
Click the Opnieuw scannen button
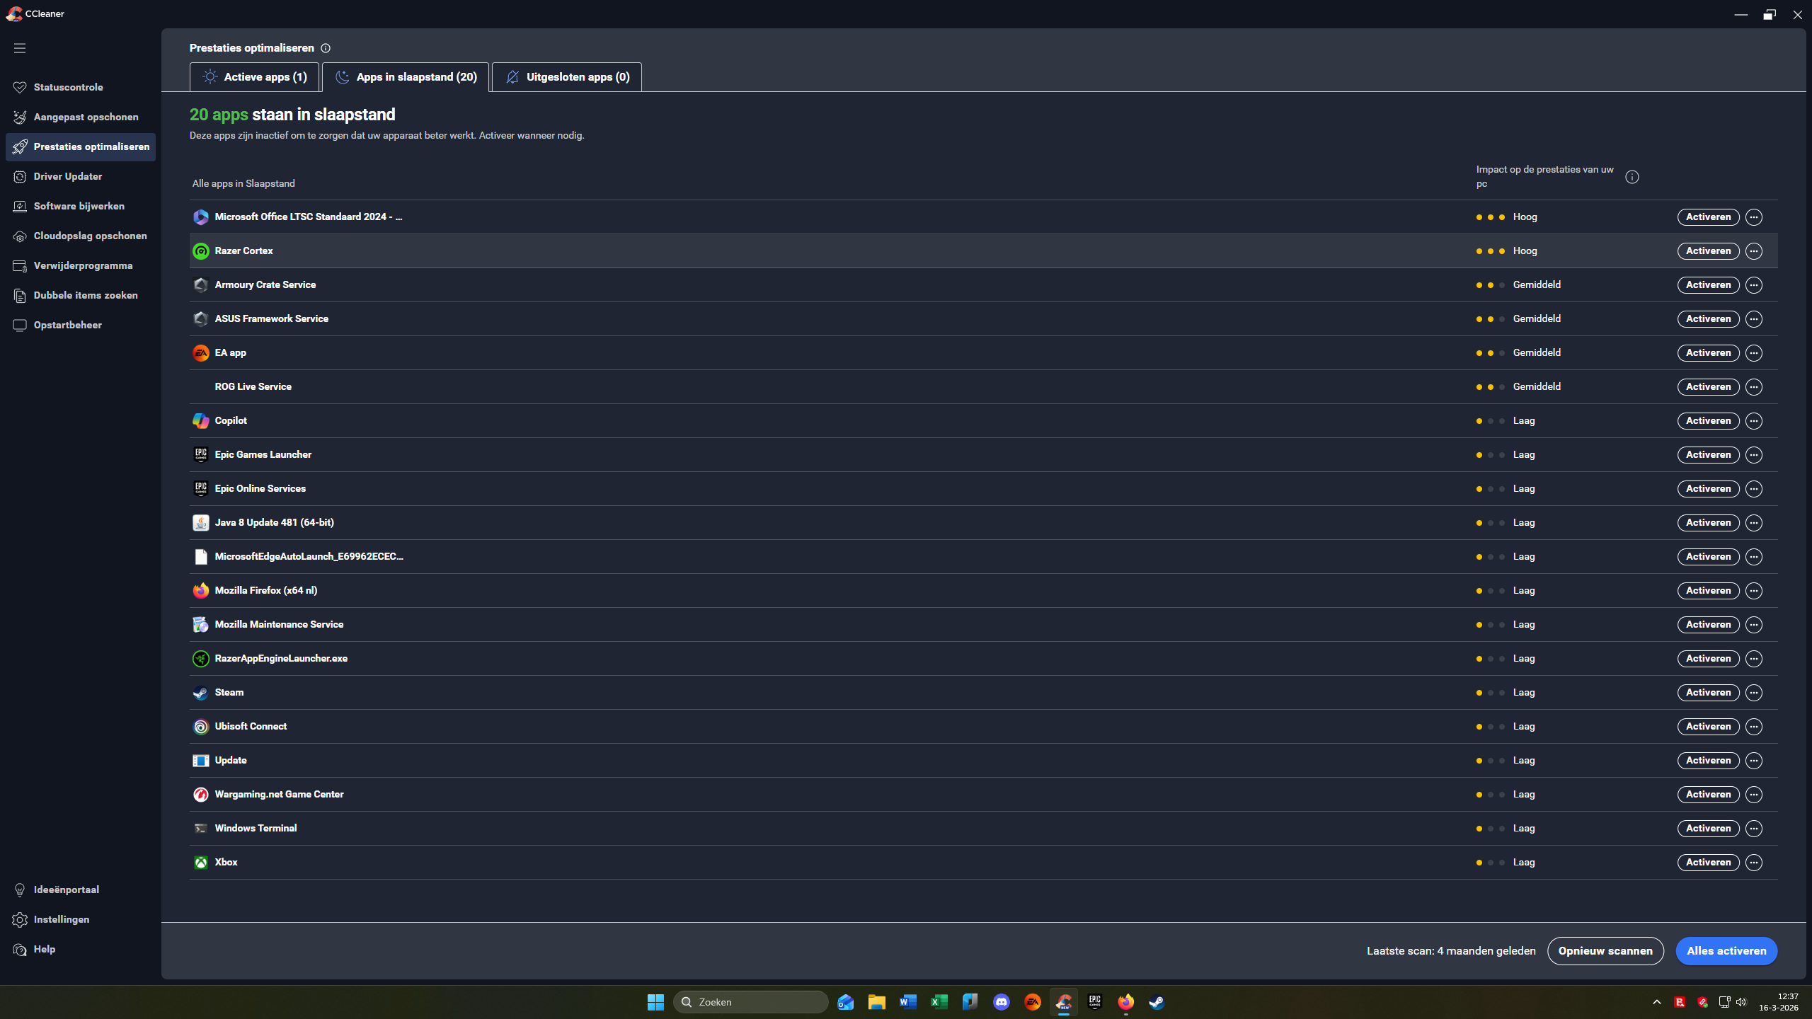(1605, 951)
